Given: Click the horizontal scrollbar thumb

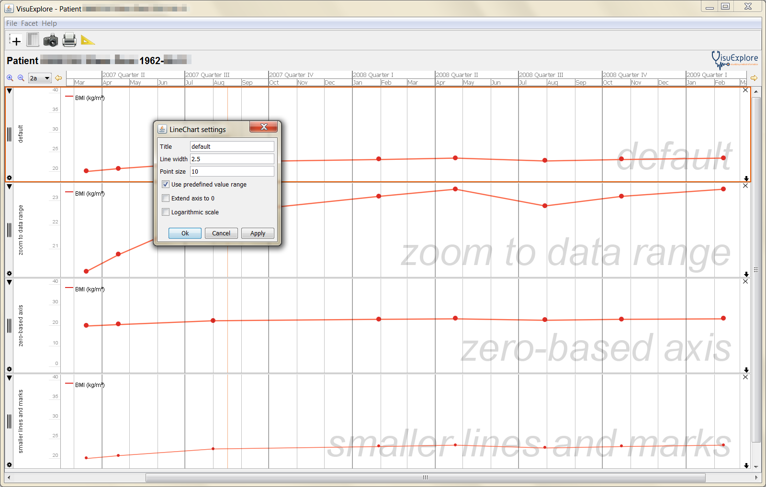Looking at the screenshot, I should point(425,477).
